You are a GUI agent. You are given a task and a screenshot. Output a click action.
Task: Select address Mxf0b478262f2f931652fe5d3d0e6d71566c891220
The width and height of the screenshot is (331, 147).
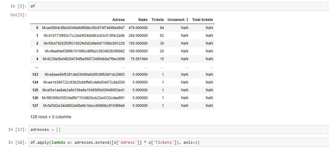[84, 43]
